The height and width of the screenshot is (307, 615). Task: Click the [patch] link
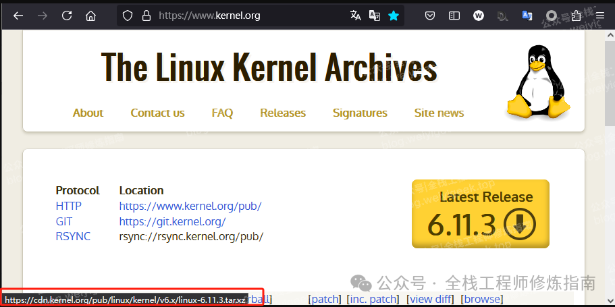[x=325, y=299]
